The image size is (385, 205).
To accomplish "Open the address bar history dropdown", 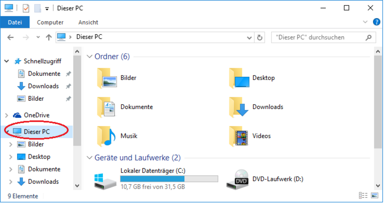I will (249, 37).
